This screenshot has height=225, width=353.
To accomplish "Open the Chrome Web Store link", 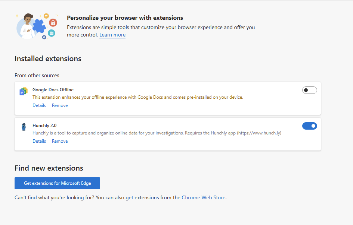I will pyautogui.click(x=203, y=198).
